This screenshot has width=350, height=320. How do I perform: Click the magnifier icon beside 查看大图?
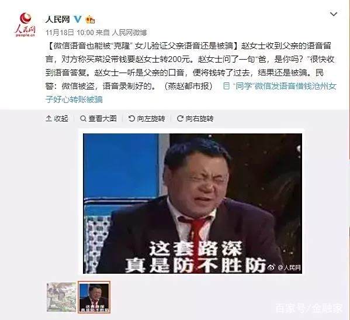[x=83, y=118]
